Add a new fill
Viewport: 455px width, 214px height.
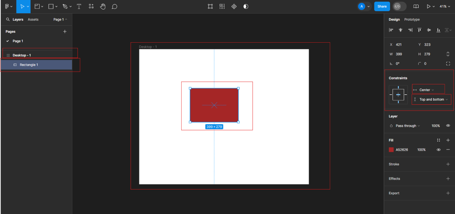click(x=448, y=140)
